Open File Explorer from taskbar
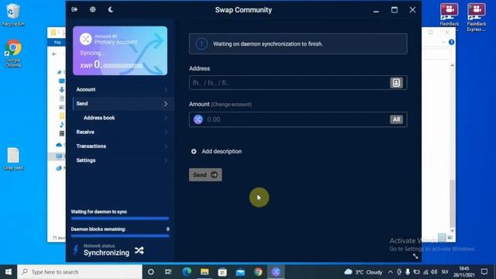Screen dimensions: 496x279 205,272
